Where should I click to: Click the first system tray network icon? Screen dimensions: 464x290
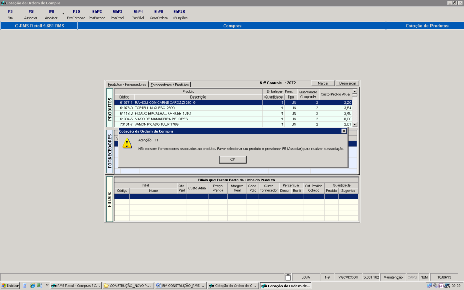(x=429, y=286)
